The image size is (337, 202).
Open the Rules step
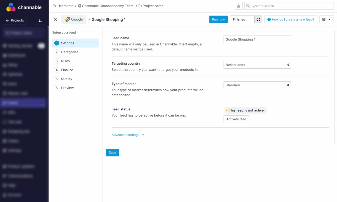[65, 61]
